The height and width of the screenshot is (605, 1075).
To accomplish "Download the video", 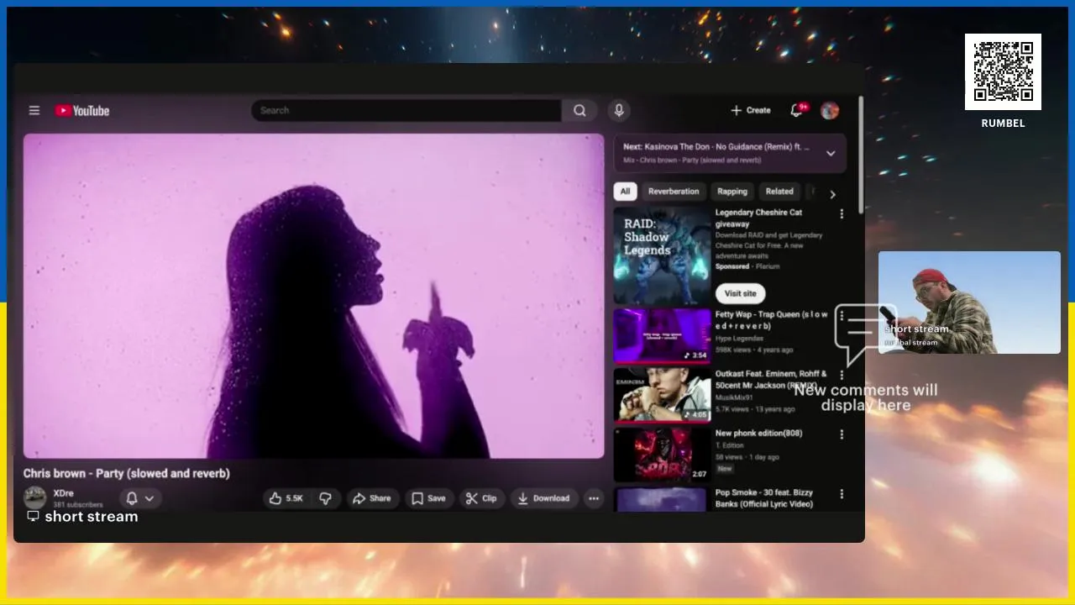I will point(543,498).
